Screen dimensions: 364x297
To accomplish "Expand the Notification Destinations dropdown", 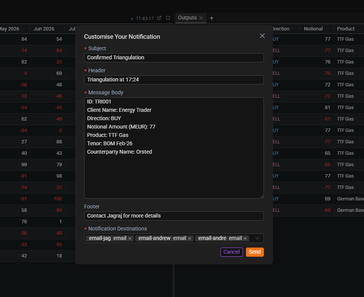I will click(x=257, y=238).
